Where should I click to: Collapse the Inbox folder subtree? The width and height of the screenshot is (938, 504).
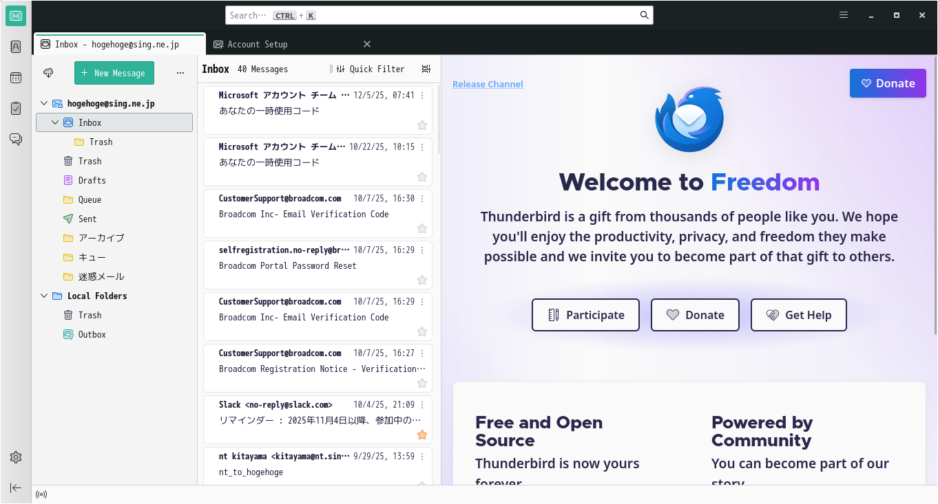[55, 122]
